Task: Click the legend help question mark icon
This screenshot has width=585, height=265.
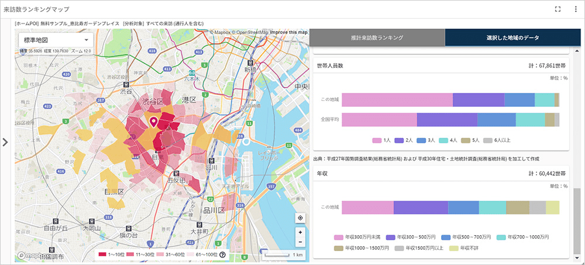Action: 222,254
